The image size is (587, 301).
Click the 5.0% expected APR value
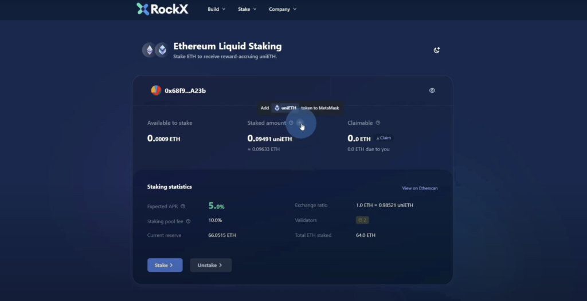[216, 206]
